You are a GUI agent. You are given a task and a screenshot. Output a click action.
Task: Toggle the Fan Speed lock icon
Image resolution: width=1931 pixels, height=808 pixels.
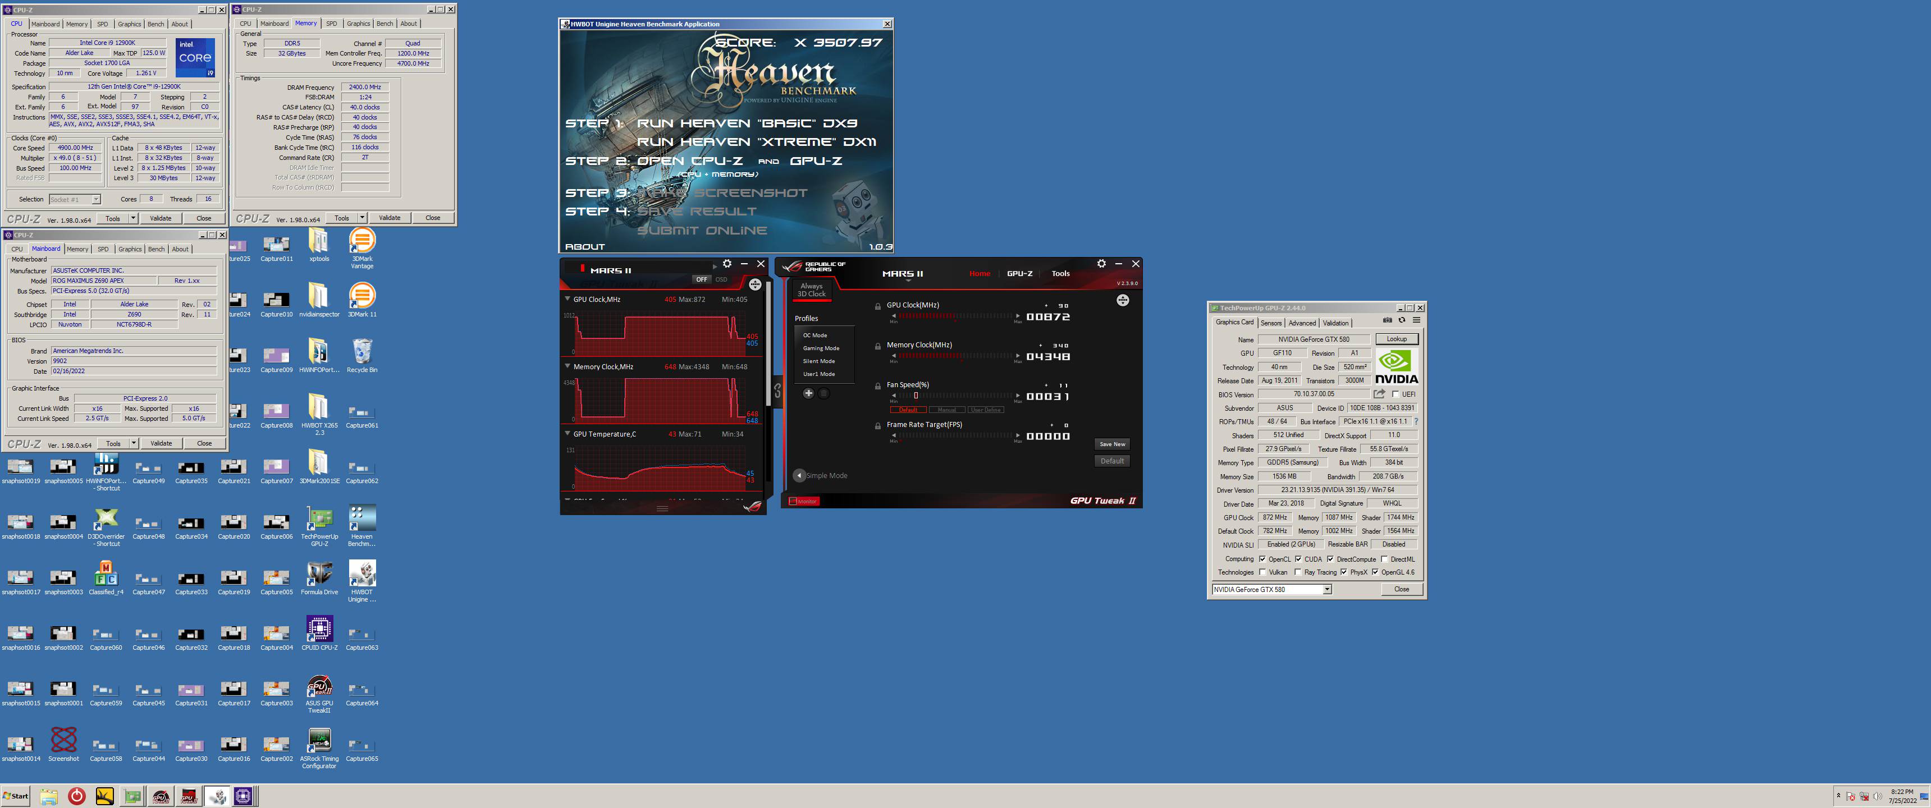point(878,386)
